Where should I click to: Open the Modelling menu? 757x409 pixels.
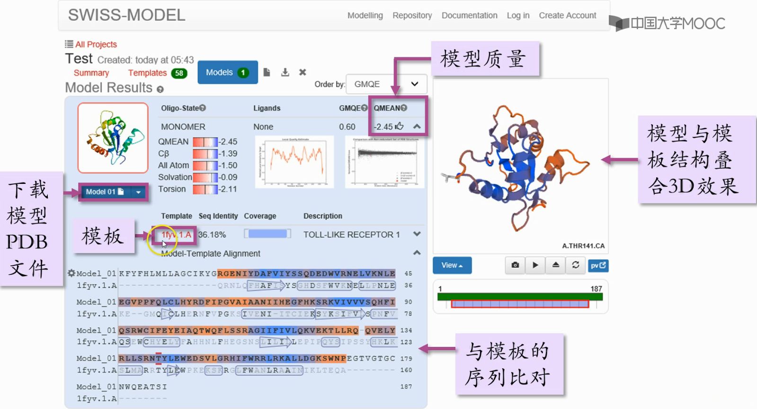(x=365, y=16)
